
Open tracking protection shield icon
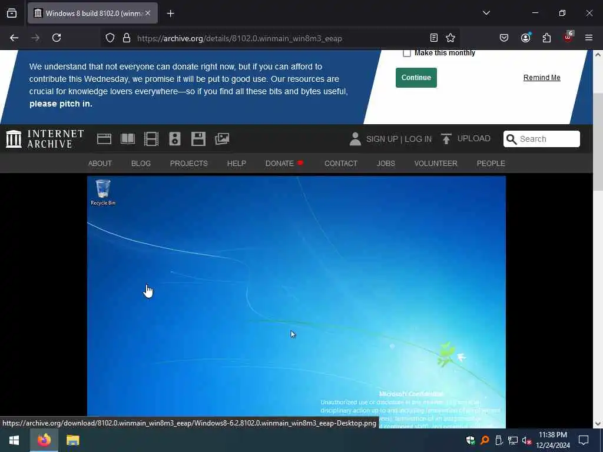pos(110,38)
